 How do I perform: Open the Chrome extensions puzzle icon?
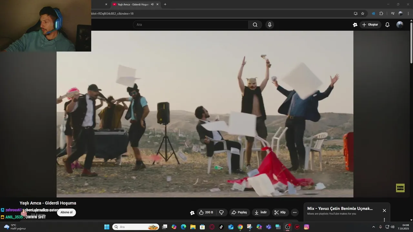pyautogui.click(x=381, y=14)
